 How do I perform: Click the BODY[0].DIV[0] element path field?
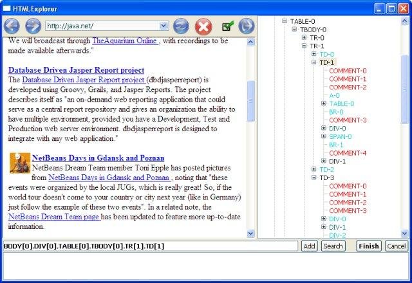coord(150,246)
